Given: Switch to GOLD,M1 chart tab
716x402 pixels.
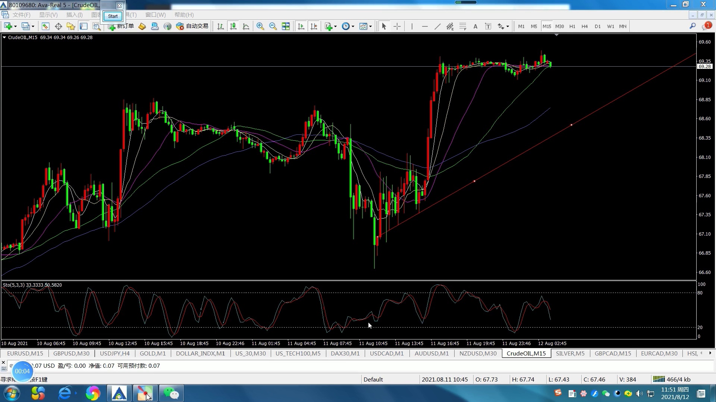Looking at the screenshot, I should 153,353.
